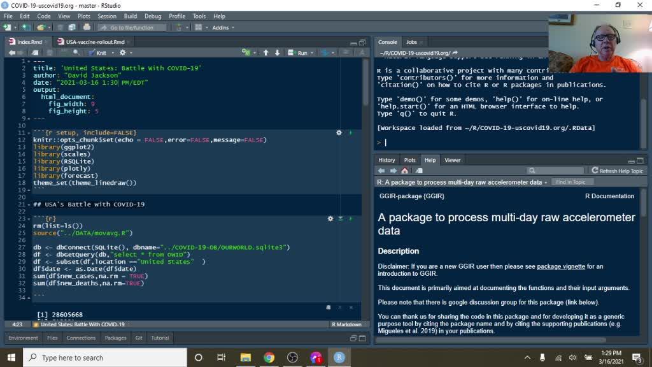This screenshot has height=367, width=652.
Task: Save all open documents icon
Action: tap(71, 27)
